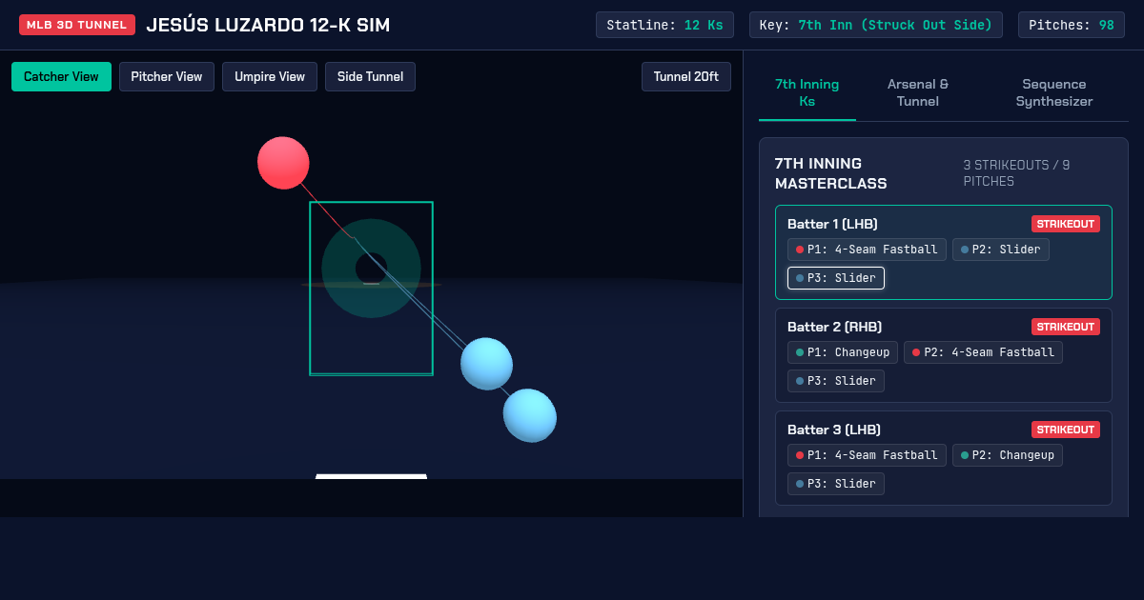Open the 7th Inning Ks tab

(x=807, y=92)
